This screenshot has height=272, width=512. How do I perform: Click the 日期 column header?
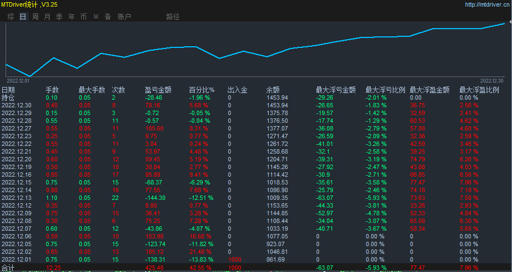point(8,90)
